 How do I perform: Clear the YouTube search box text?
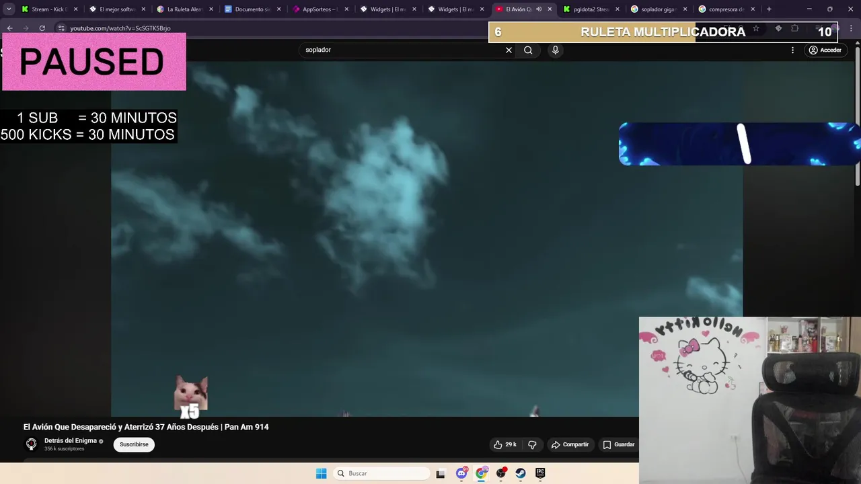(509, 50)
